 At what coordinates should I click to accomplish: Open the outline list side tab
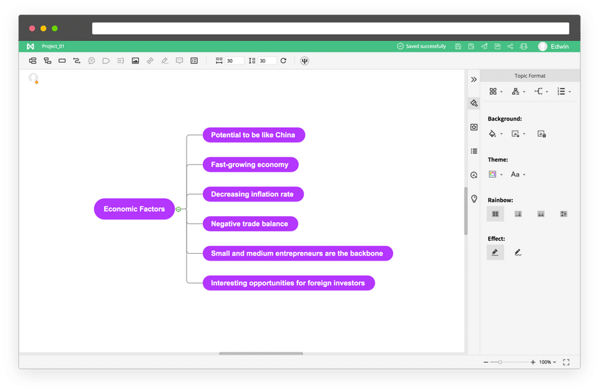coord(474,151)
